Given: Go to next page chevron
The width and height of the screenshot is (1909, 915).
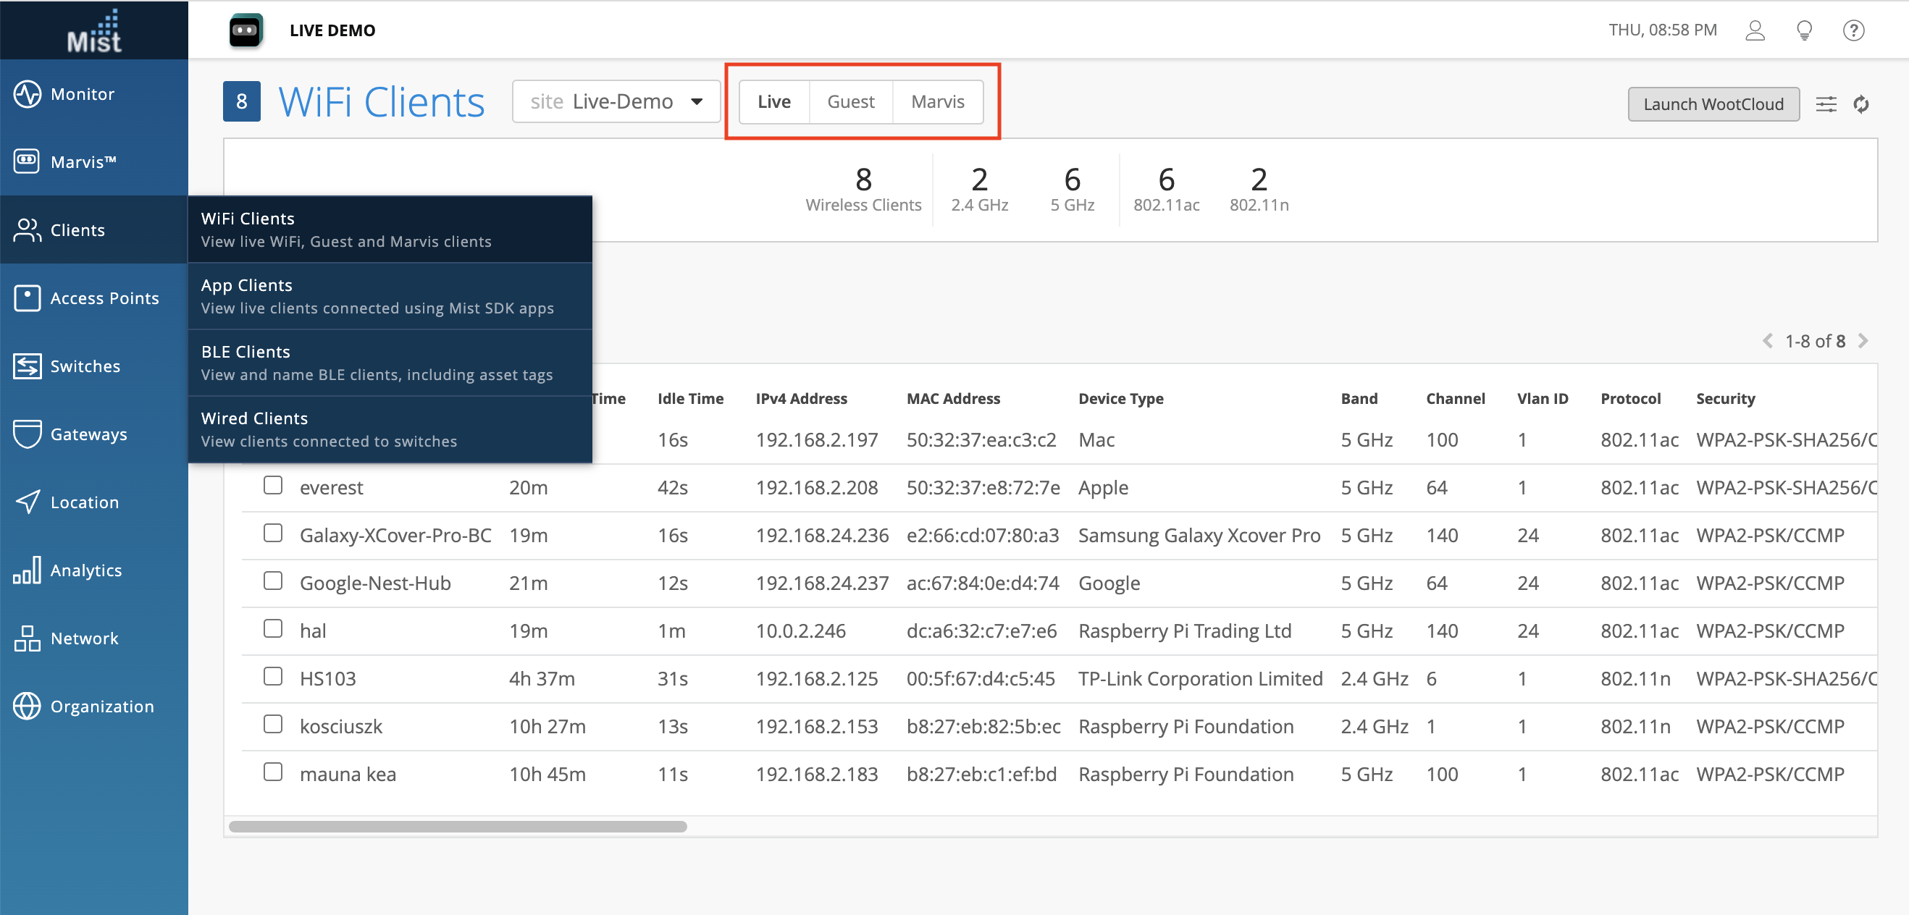Looking at the screenshot, I should point(1864,341).
